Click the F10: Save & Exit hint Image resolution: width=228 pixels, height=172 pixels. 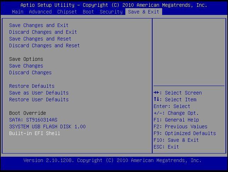(x=176, y=140)
